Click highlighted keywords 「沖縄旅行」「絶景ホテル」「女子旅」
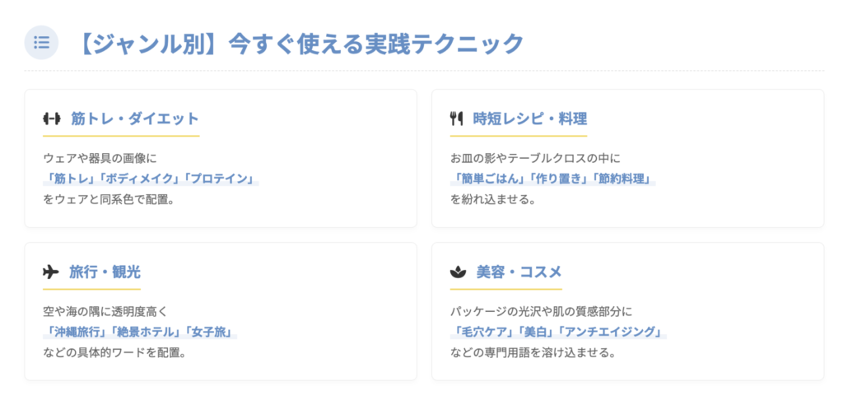Image resolution: width=843 pixels, height=400 pixels. tap(140, 333)
